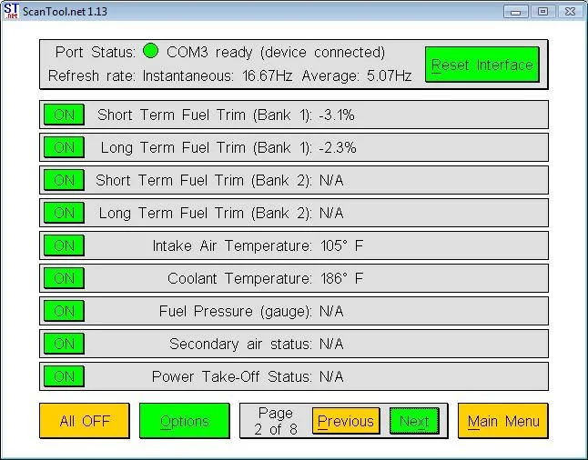The image size is (588, 460).
Task: Toggle ON button for Short Term Fuel Trim Bank 1
Action: click(x=64, y=115)
